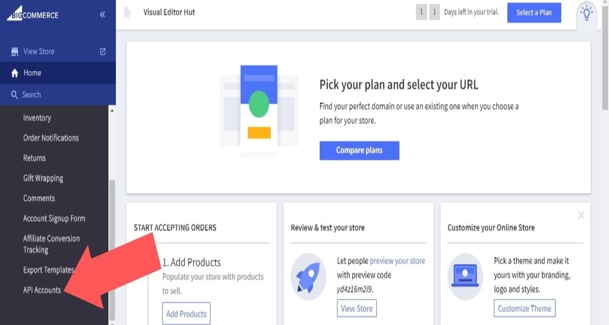Open Gift Wrapping settings

tap(43, 178)
